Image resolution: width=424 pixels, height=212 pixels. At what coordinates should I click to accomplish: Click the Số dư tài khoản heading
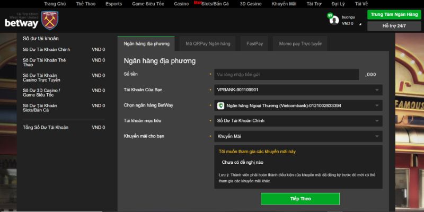[41, 39]
